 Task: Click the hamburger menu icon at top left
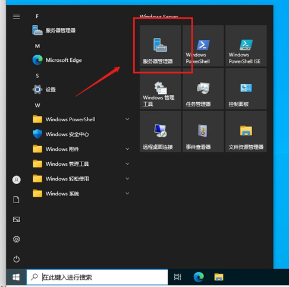tap(17, 17)
